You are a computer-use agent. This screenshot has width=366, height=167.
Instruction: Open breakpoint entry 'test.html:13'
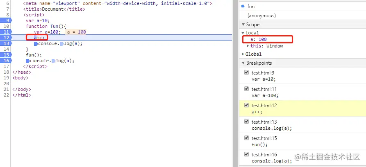[302, 125]
